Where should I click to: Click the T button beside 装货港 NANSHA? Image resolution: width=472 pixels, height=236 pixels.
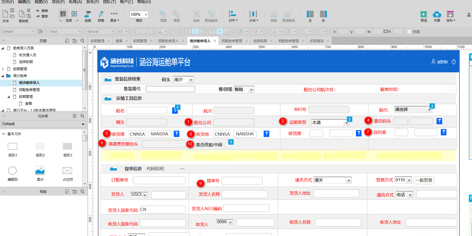point(176,134)
